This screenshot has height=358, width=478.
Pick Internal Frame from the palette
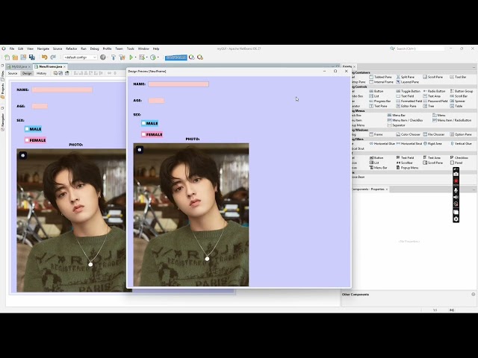pos(381,82)
